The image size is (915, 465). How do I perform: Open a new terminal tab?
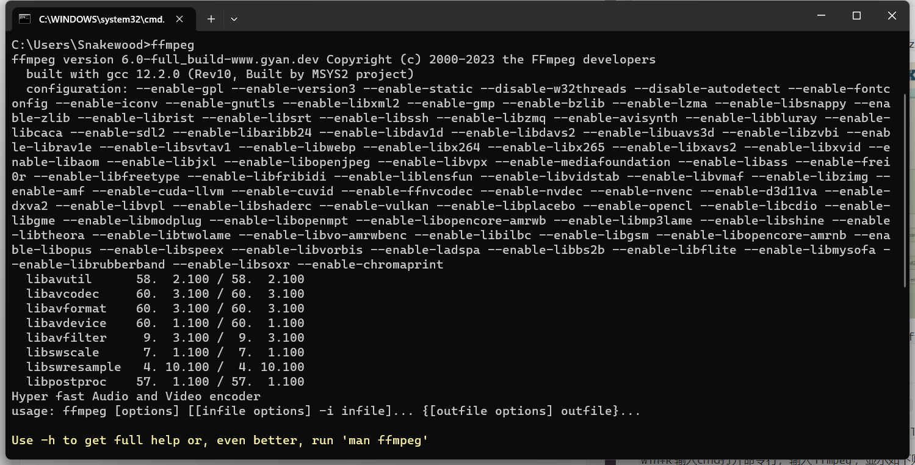pos(211,19)
